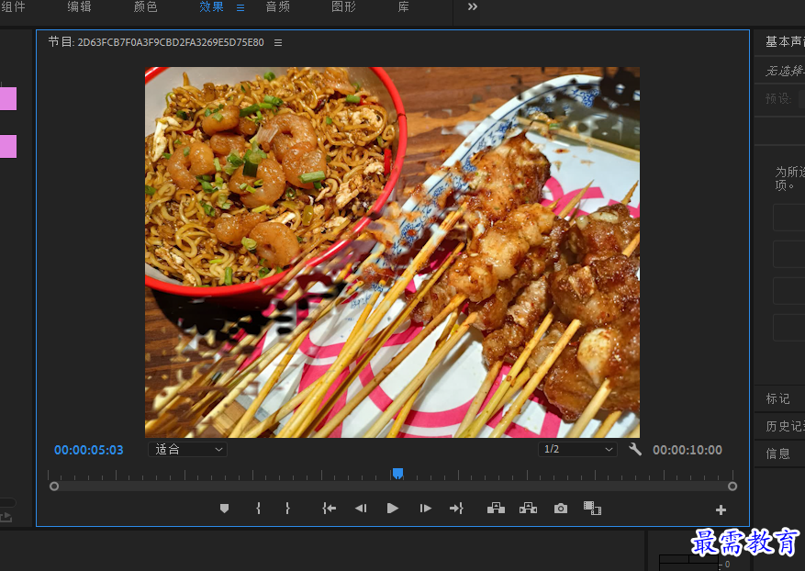805x571 pixels.
Task: Open the 基本声音 panel tab
Action: coord(785,41)
